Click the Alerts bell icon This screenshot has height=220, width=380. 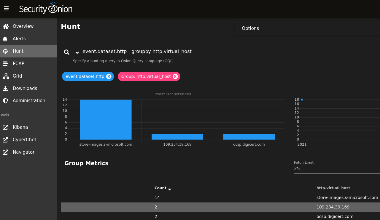[x=5, y=39]
